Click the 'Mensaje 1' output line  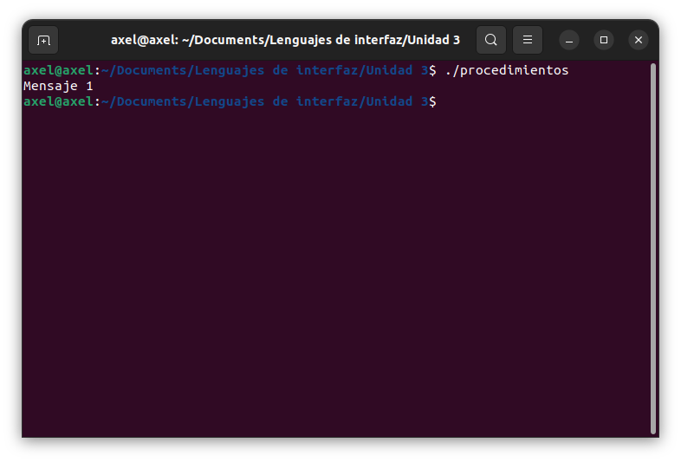pyautogui.click(x=58, y=86)
